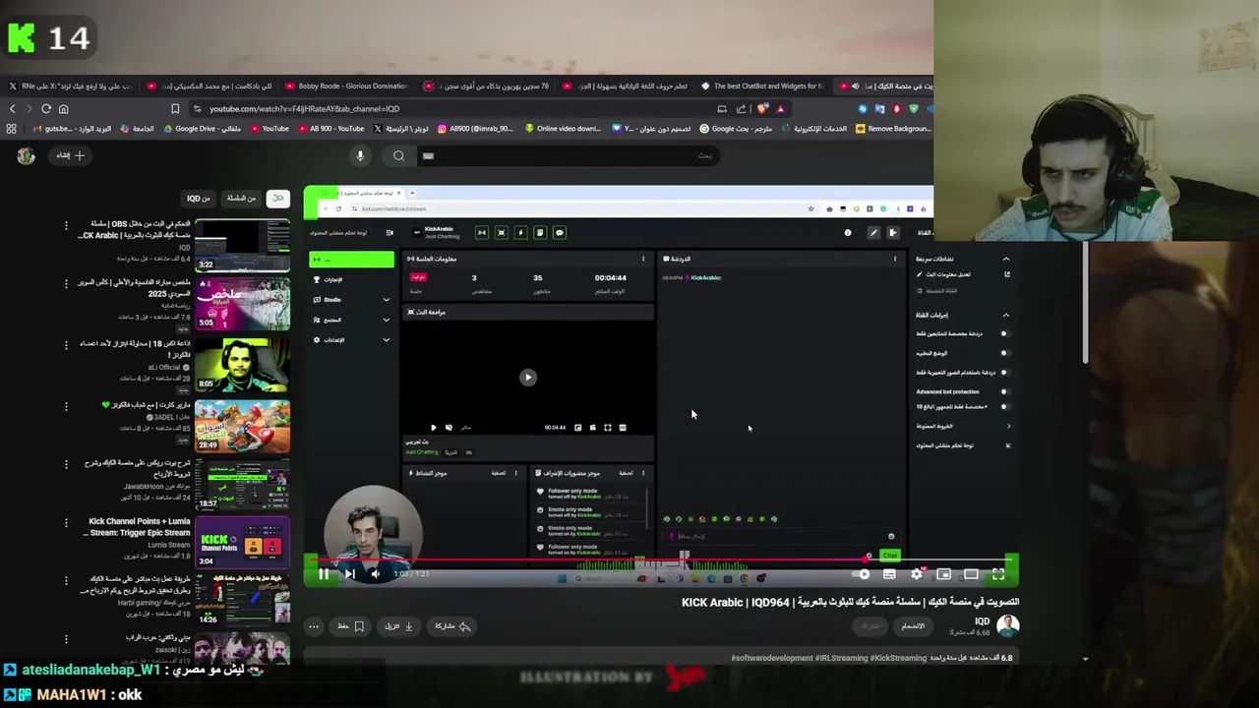The image size is (1259, 708).
Task: Toggle followers-only chat switch in Kick dashboard
Action: 1004,333
